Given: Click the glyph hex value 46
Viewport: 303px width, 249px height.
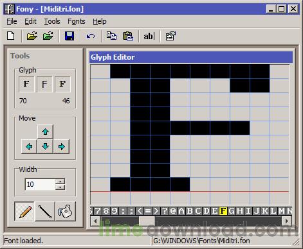Looking at the screenshot, I should tap(66, 101).
